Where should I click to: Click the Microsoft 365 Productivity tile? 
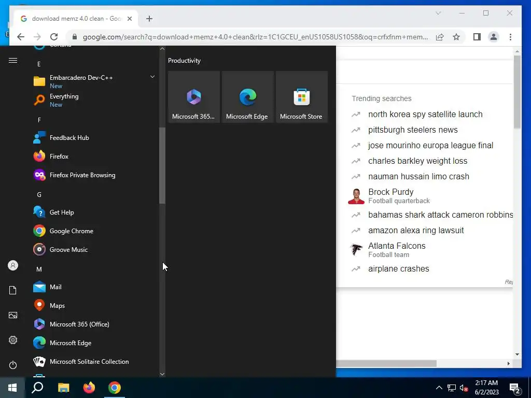[x=194, y=97]
